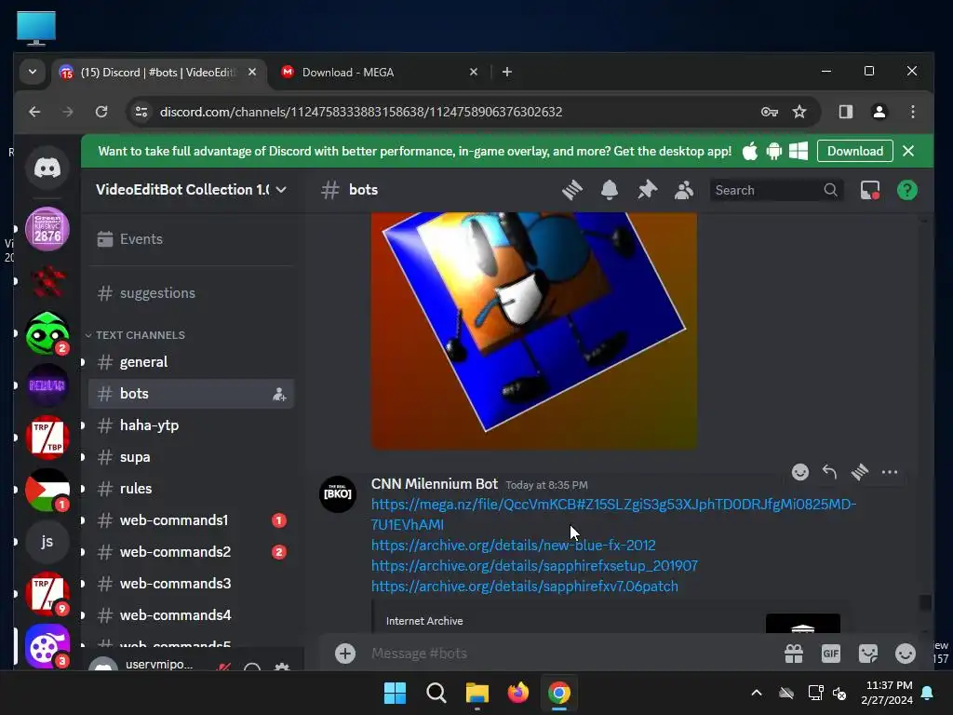Image resolution: width=953 pixels, height=715 pixels.
Task: Open the js server icon
Action: [x=47, y=541]
